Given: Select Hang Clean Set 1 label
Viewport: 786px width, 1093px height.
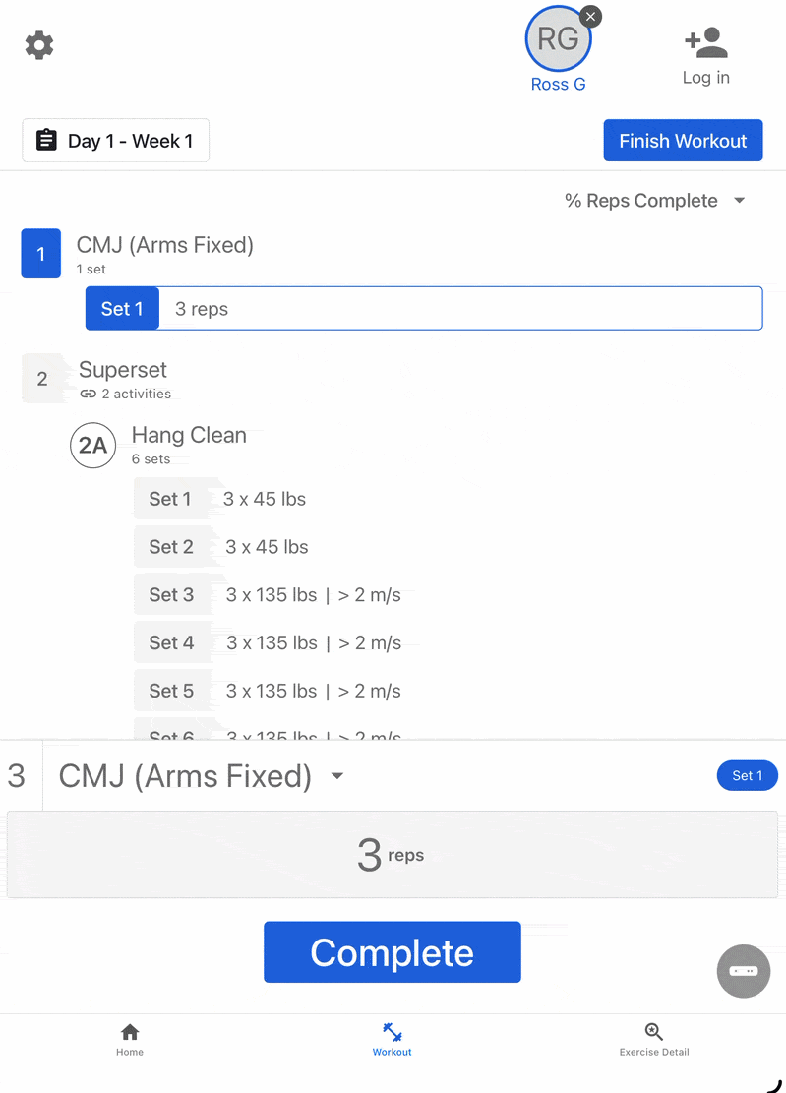Looking at the screenshot, I should 170,499.
